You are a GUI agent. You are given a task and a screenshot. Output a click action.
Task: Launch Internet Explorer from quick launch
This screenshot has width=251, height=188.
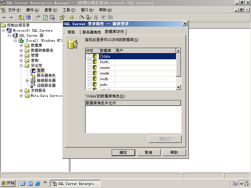[x=38, y=183]
